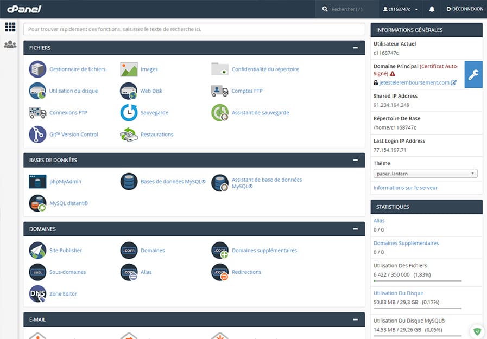Collapse the DOMAINES section
This screenshot has width=487, height=339.
(355, 229)
